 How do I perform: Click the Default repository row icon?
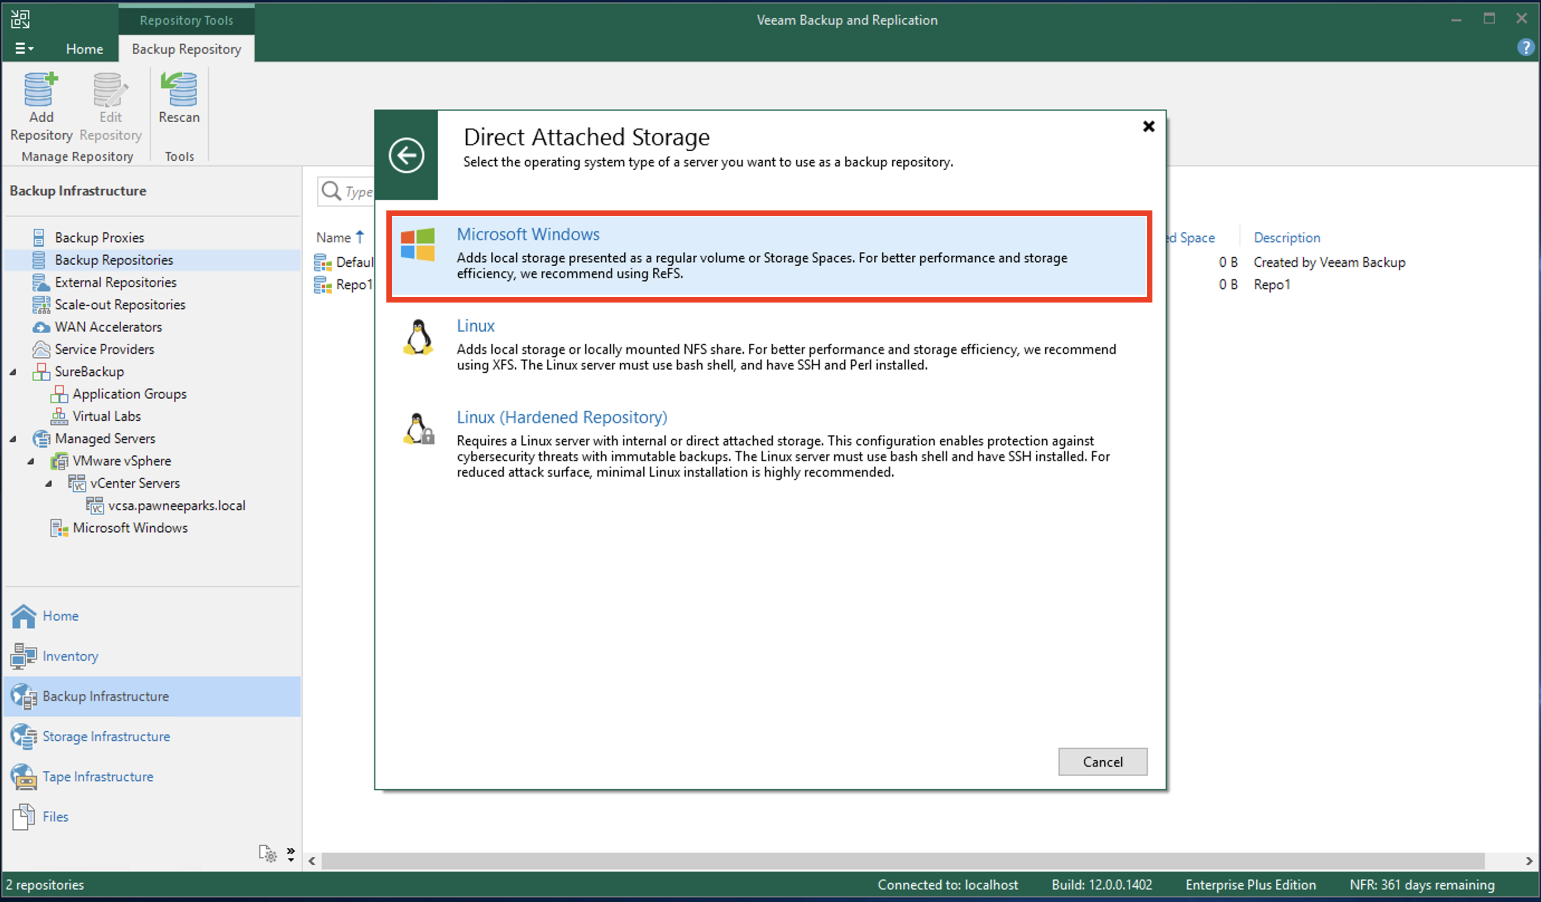[x=322, y=262]
